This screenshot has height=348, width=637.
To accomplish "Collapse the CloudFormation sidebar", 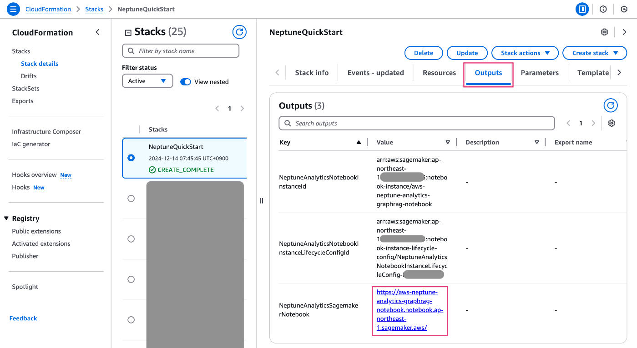I will [97, 32].
